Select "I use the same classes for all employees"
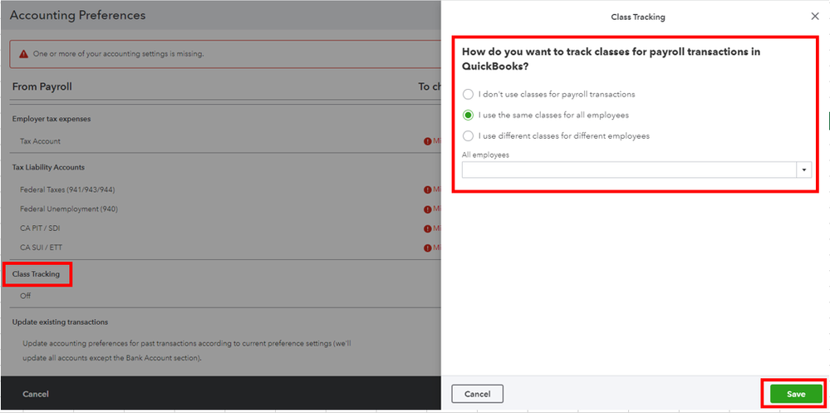Screen dimensions: 830x413 tap(468, 115)
